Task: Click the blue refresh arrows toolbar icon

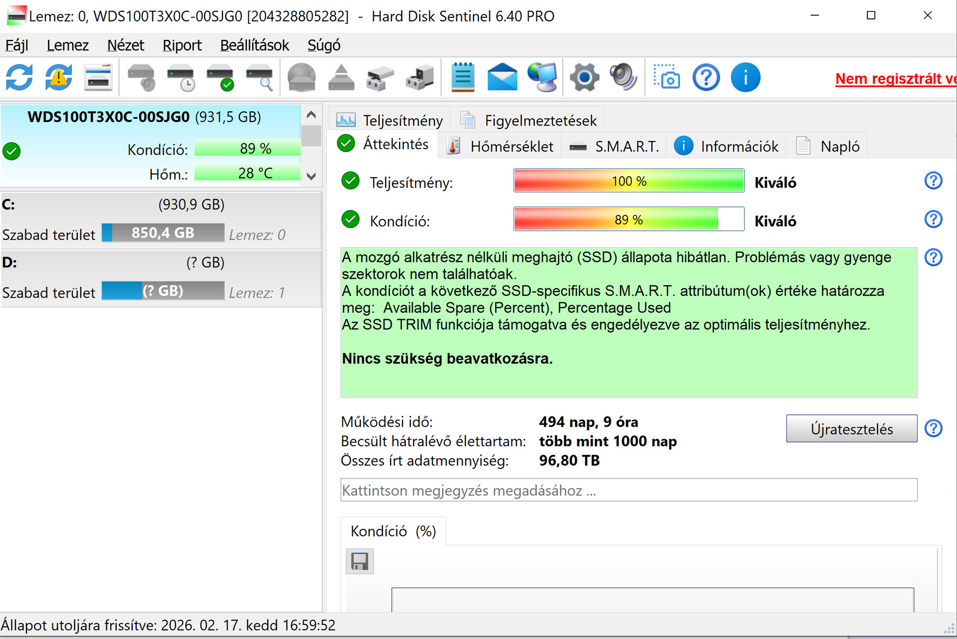Action: pos(19,77)
